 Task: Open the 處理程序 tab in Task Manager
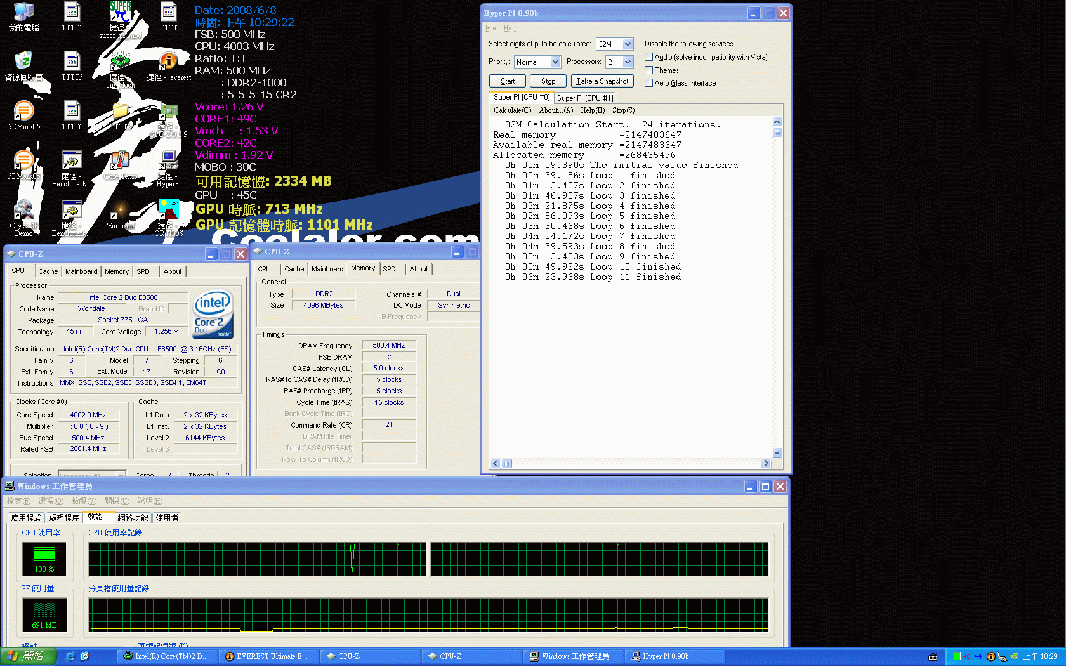coord(64,518)
